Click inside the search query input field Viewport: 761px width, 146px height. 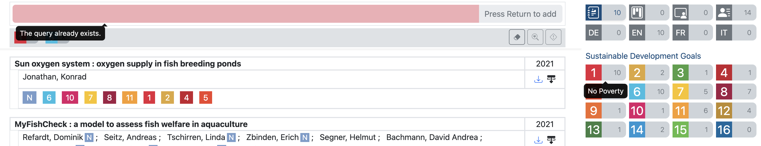coord(236,13)
